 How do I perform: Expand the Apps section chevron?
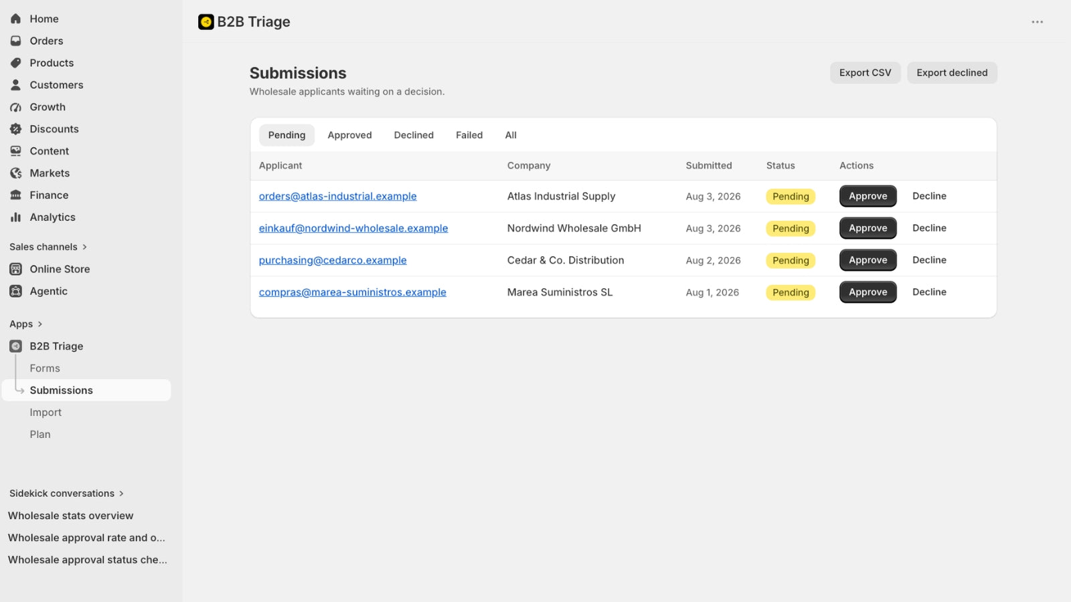click(39, 324)
